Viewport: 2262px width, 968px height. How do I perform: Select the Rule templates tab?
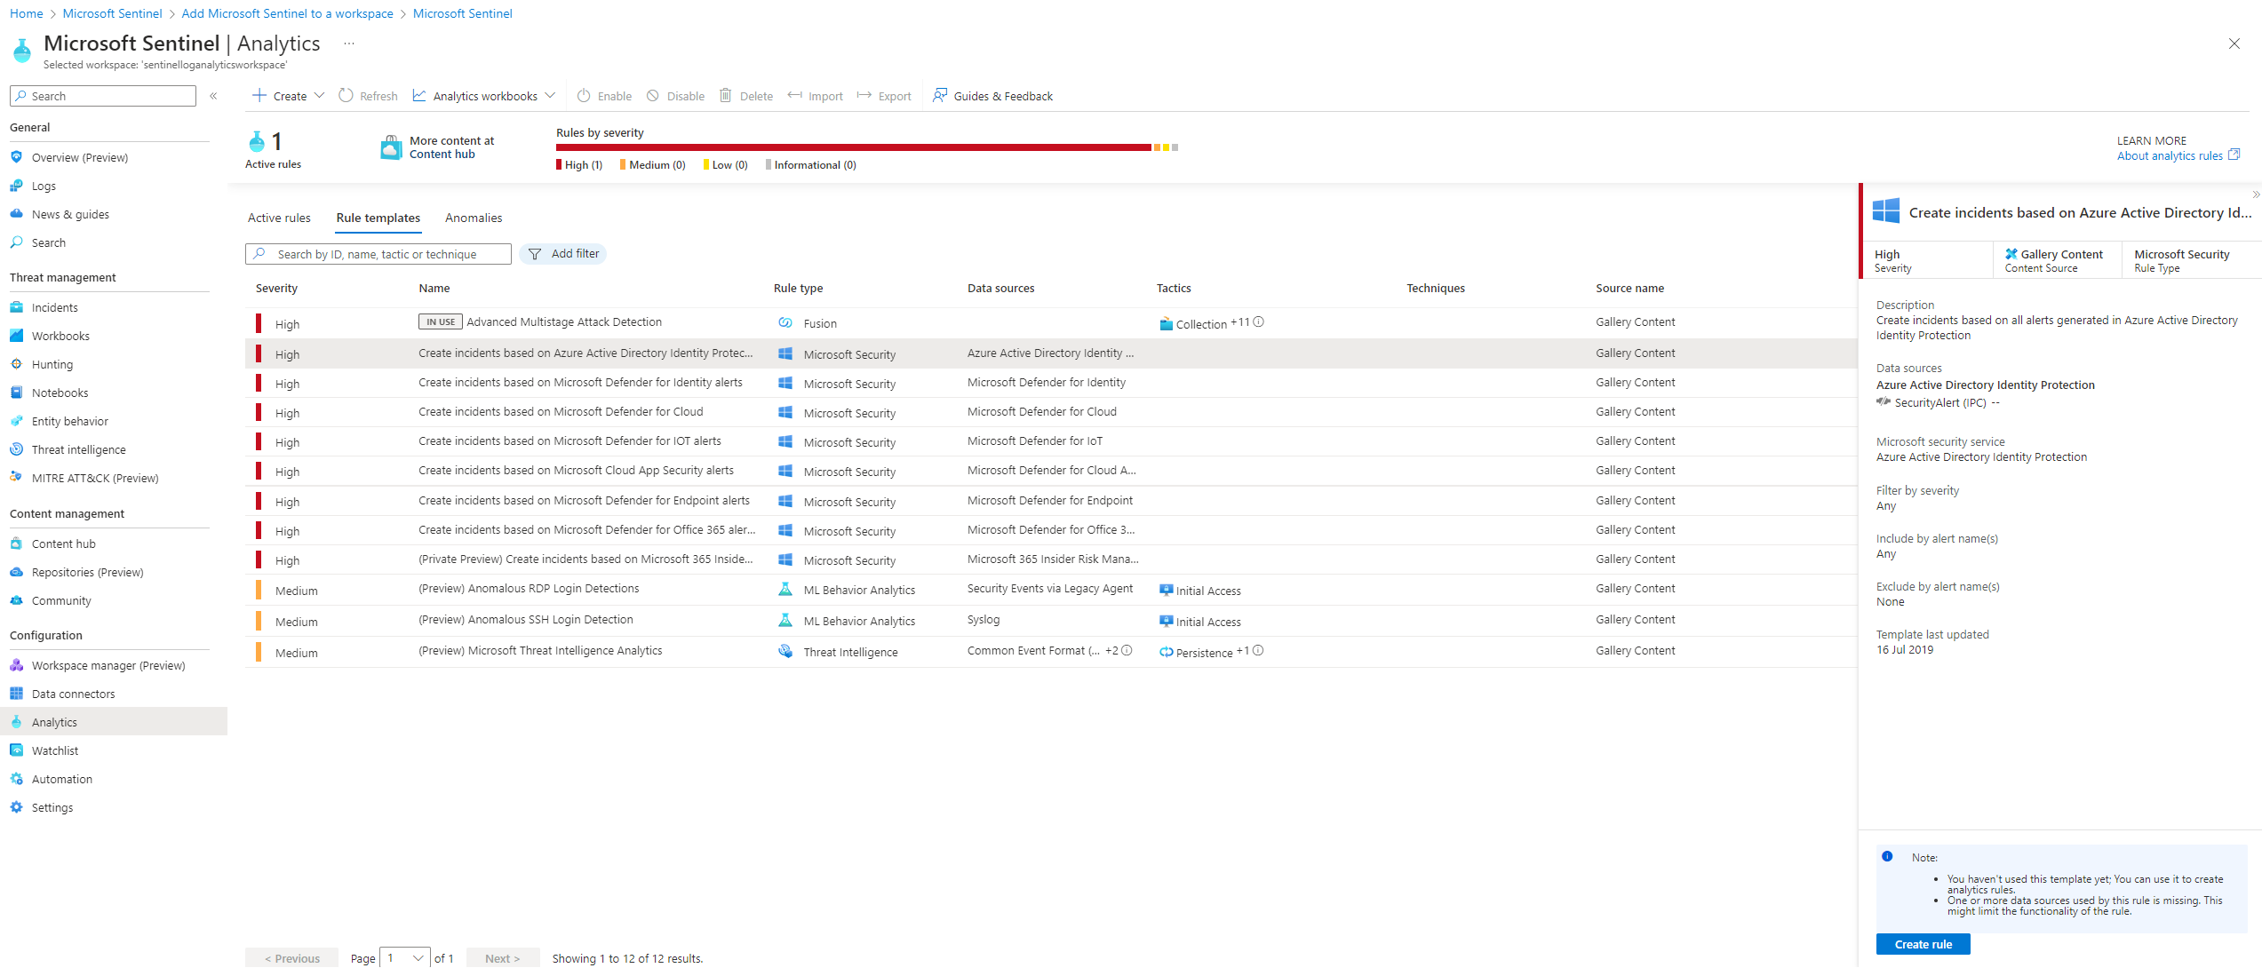378,218
